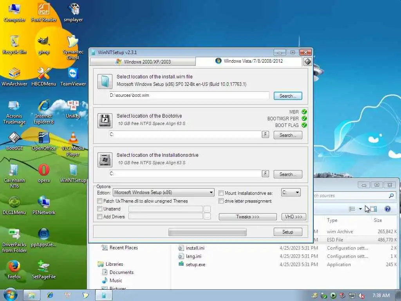Open HBCDMenu shortcut
The height and width of the screenshot is (301, 401).
coord(44,77)
